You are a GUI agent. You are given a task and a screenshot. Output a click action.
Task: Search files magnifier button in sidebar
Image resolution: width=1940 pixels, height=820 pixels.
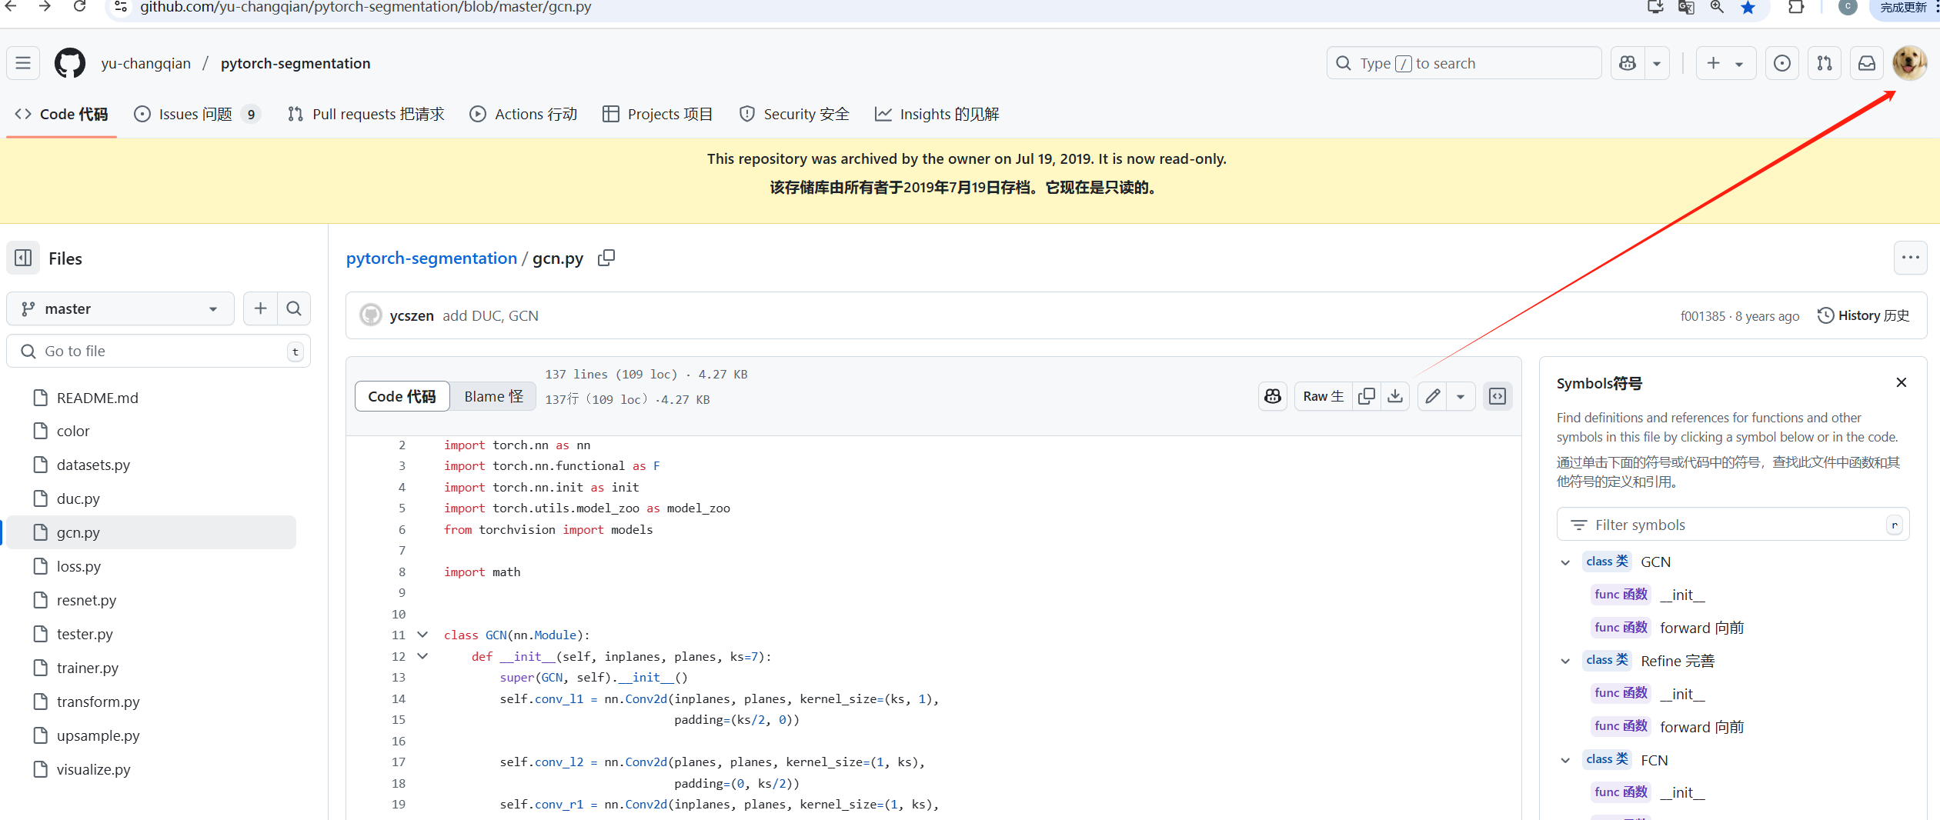coord(294,308)
